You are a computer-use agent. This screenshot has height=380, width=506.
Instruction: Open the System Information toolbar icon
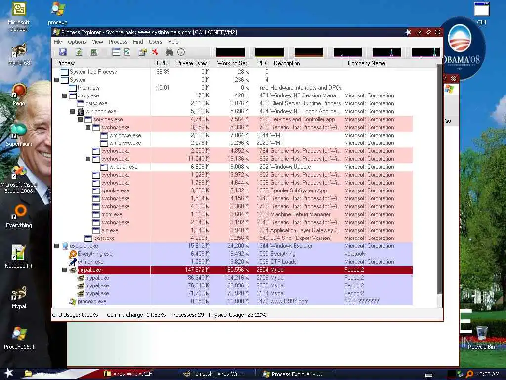click(94, 52)
